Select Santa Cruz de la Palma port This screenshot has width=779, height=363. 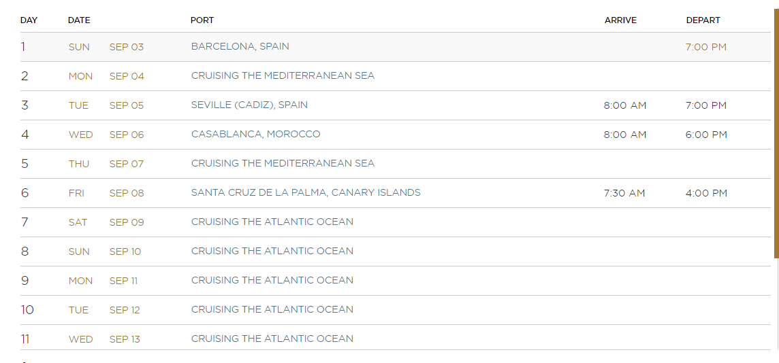[x=306, y=192]
